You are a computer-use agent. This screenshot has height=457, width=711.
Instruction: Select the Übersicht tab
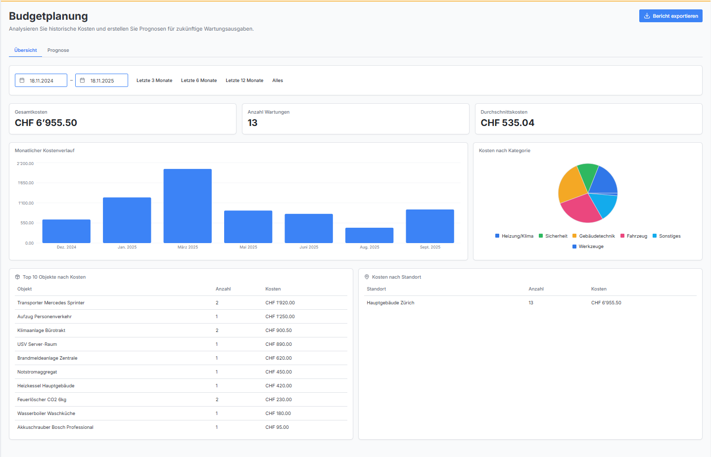point(26,50)
